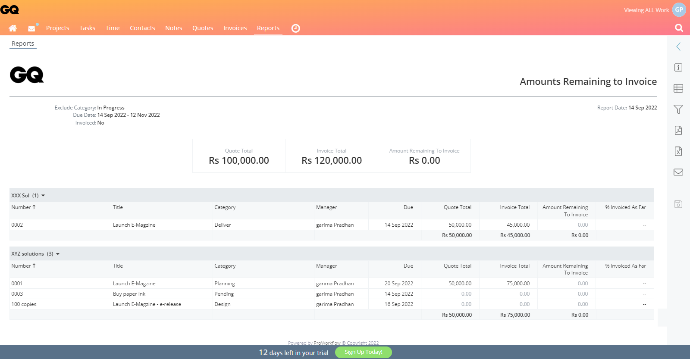This screenshot has width=690, height=359.
Task: Click the save report disk icon
Action: pyautogui.click(x=678, y=204)
